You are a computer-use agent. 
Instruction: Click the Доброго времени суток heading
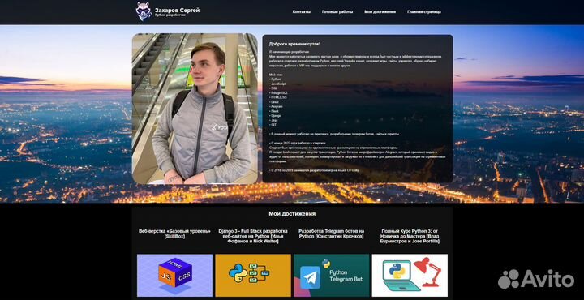(x=294, y=44)
